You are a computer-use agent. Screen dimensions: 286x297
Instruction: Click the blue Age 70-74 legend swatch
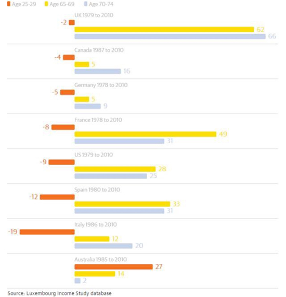pos(86,4)
